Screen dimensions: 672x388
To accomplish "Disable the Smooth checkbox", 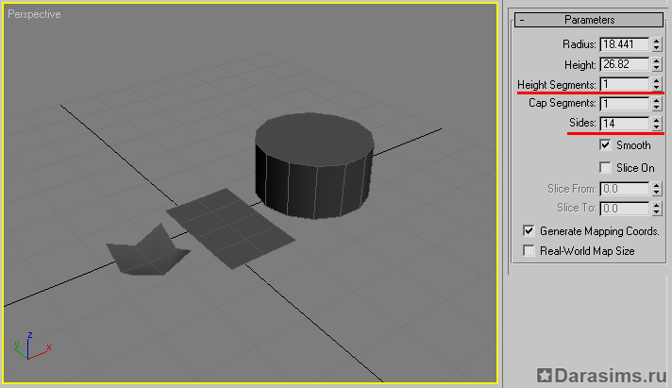I will tap(606, 146).
